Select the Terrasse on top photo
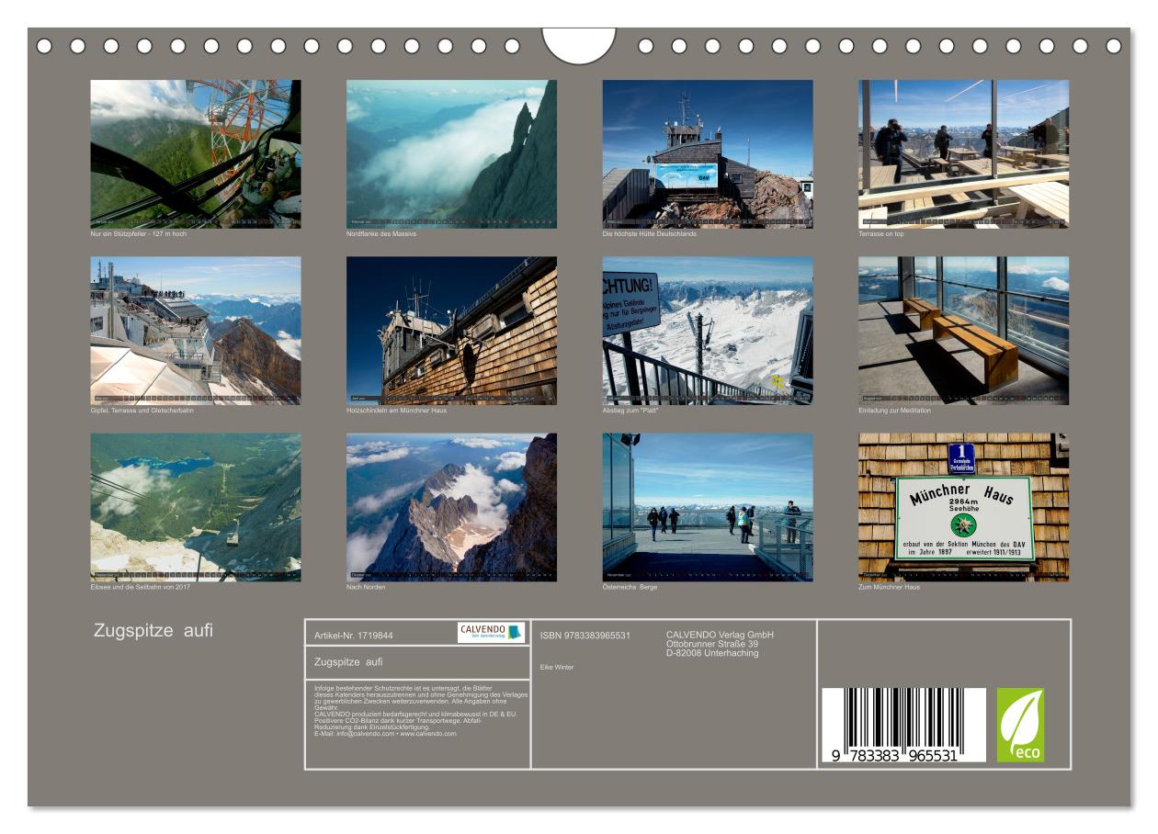The width and height of the screenshot is (1158, 834). pos(964,153)
